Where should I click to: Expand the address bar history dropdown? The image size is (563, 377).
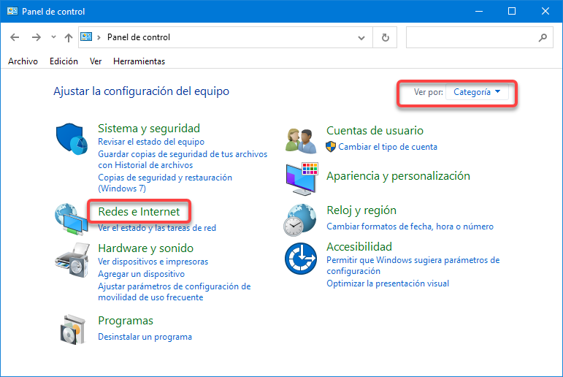pyautogui.click(x=361, y=37)
